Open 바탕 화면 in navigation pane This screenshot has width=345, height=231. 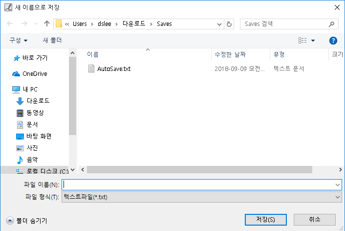tap(39, 136)
